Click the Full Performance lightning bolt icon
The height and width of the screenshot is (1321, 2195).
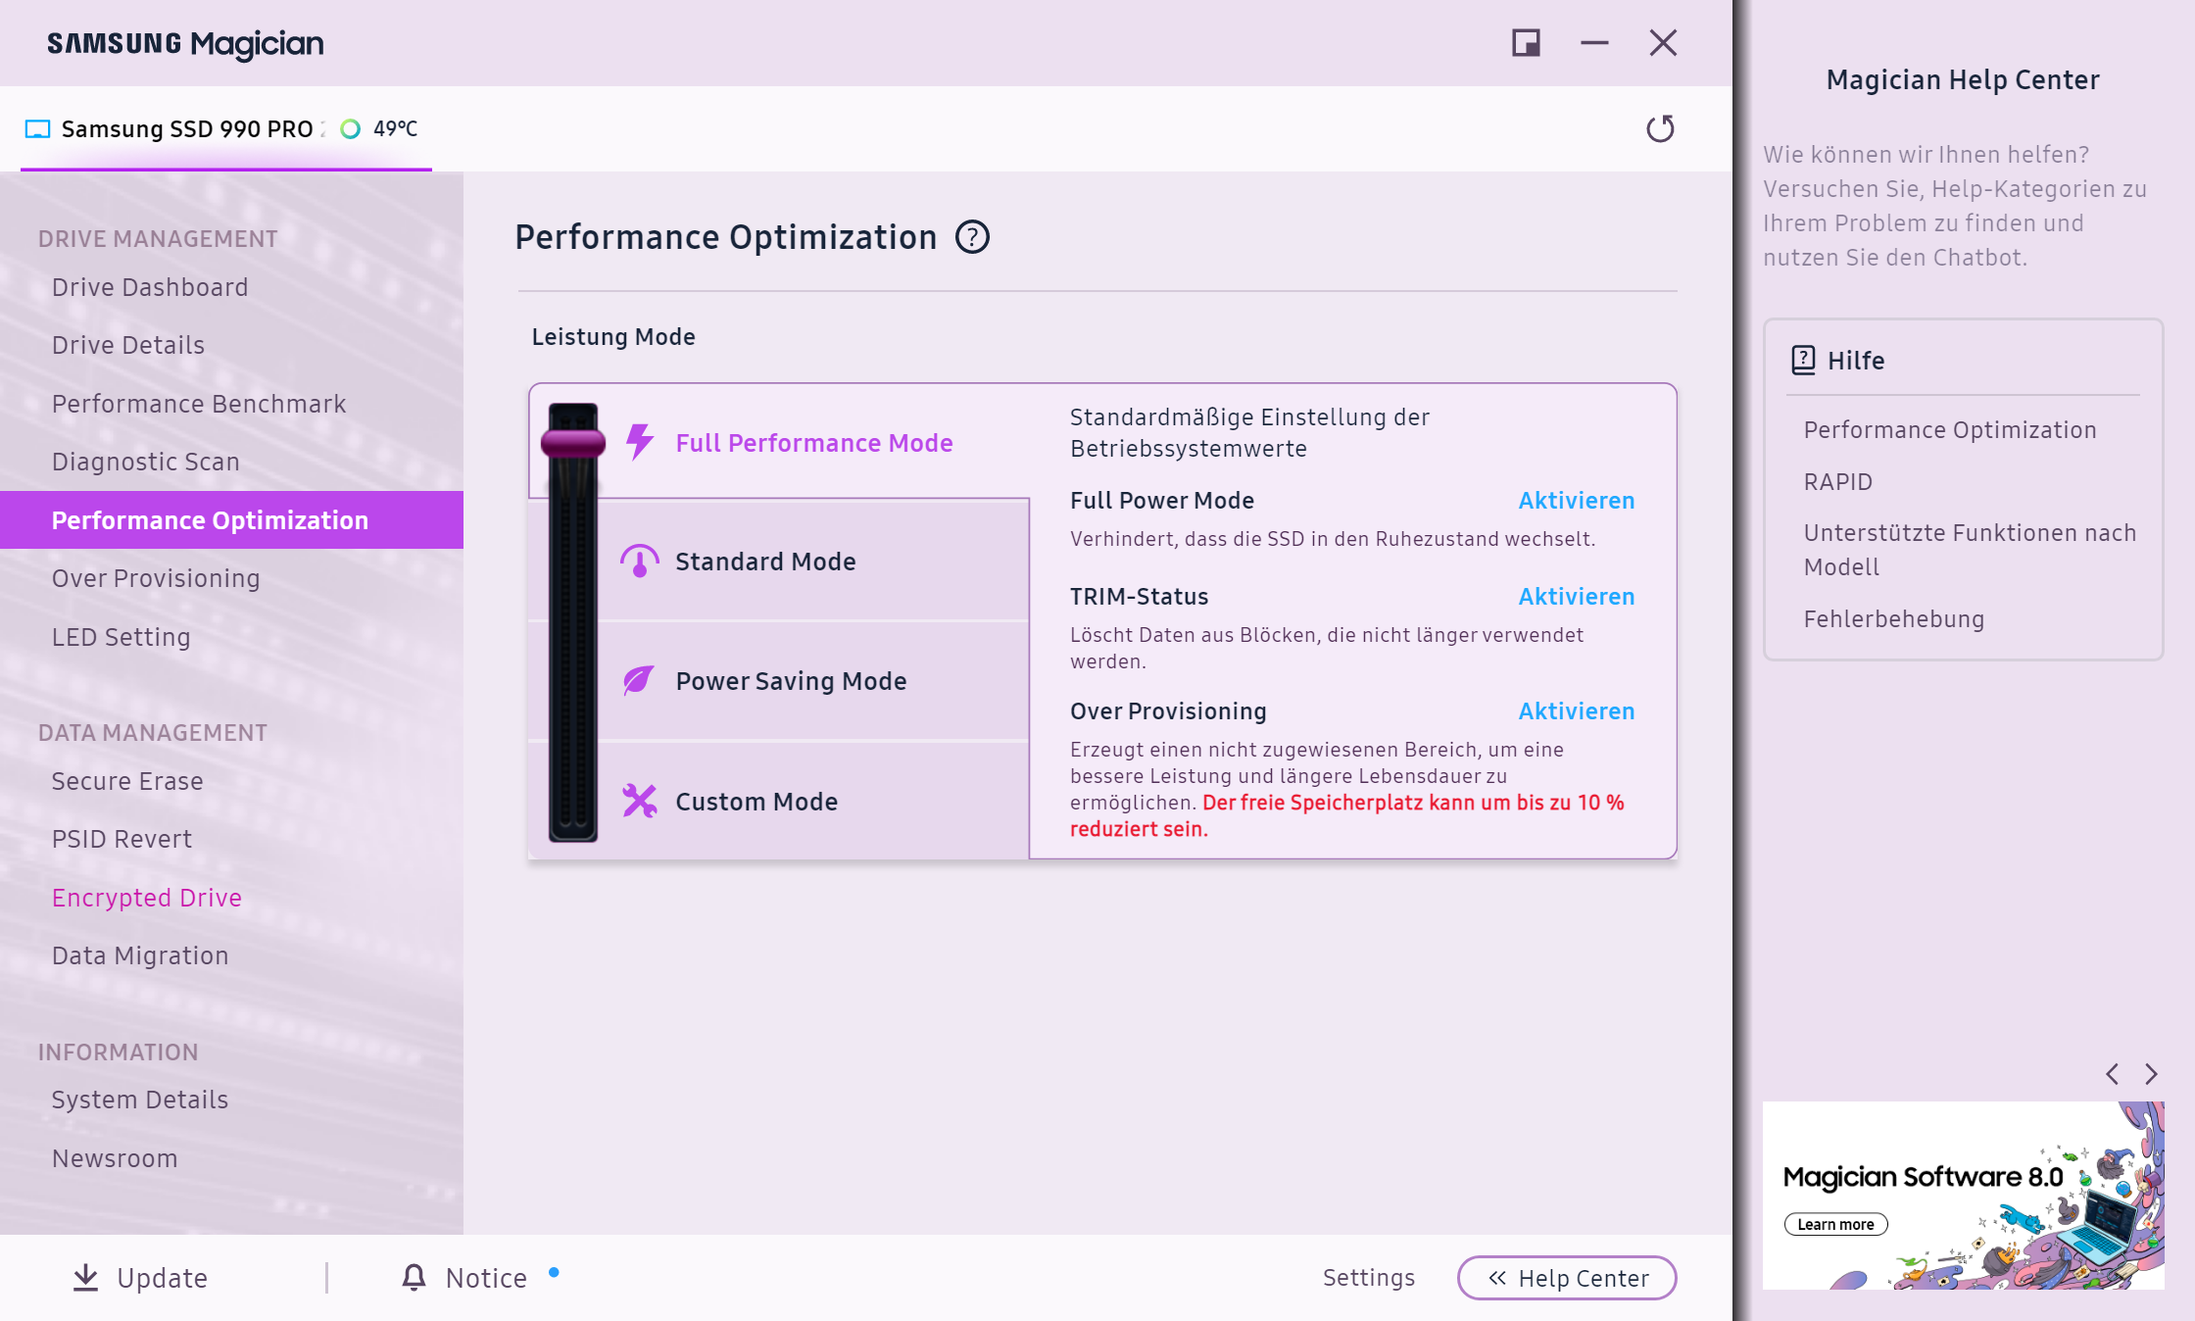point(640,442)
